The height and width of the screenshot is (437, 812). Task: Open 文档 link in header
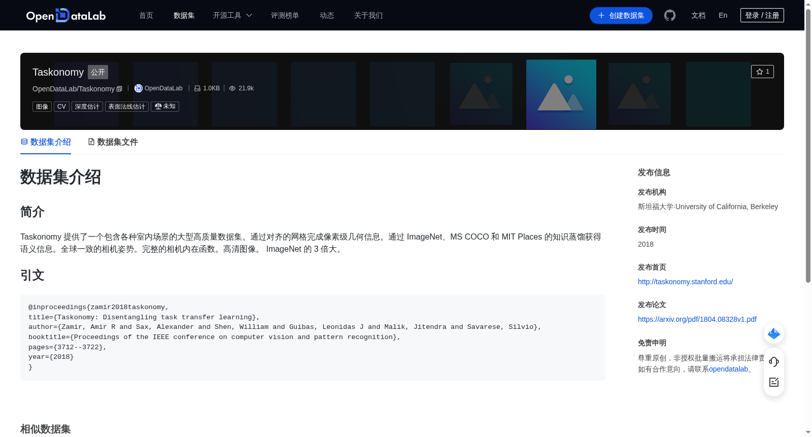point(698,15)
